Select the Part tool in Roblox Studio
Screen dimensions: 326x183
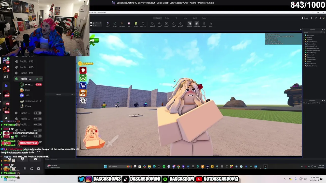point(108,24)
